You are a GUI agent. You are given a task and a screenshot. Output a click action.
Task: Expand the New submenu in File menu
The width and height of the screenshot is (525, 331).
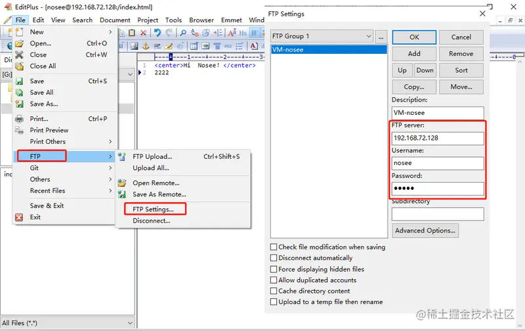click(65, 32)
